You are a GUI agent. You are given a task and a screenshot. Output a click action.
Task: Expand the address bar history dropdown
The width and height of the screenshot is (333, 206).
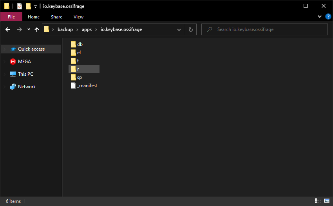point(179,29)
